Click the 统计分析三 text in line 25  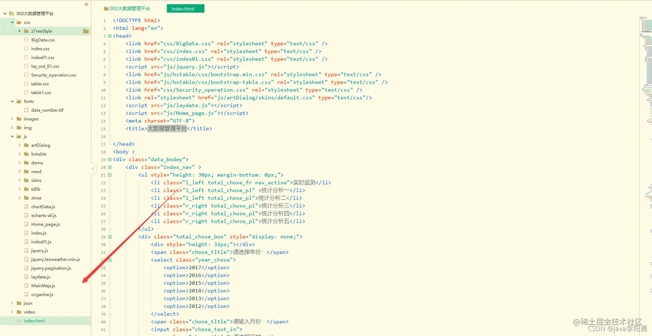click(x=273, y=206)
